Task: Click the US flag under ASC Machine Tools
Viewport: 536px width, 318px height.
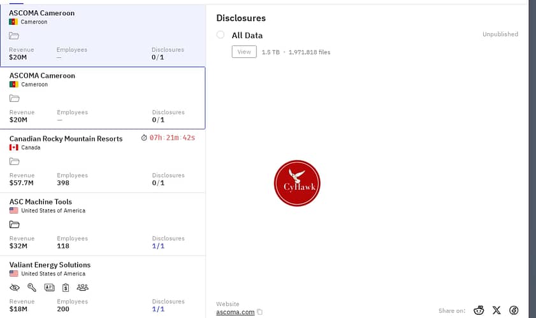Action: click(13, 211)
